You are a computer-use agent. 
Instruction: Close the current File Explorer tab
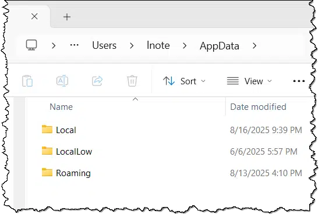34,16
